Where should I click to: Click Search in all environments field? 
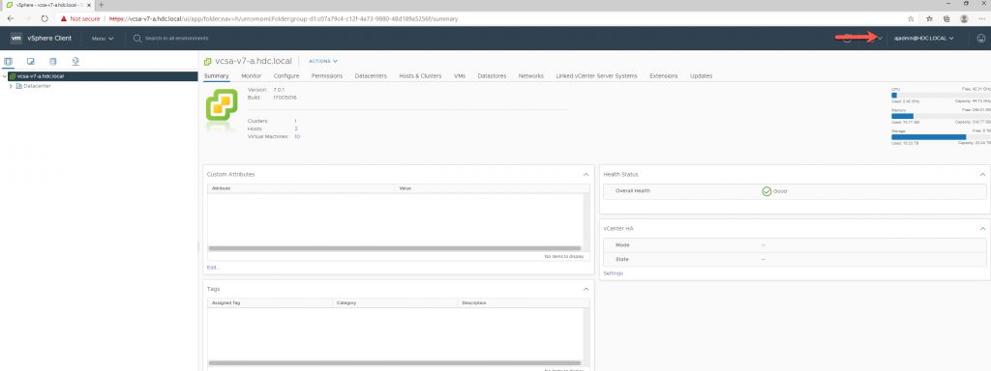[176, 39]
